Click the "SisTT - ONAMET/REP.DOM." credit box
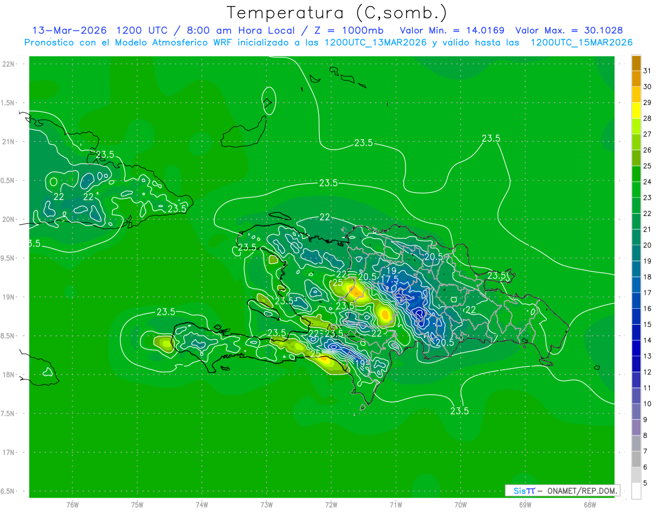The width and height of the screenshot is (662, 512). (x=562, y=490)
